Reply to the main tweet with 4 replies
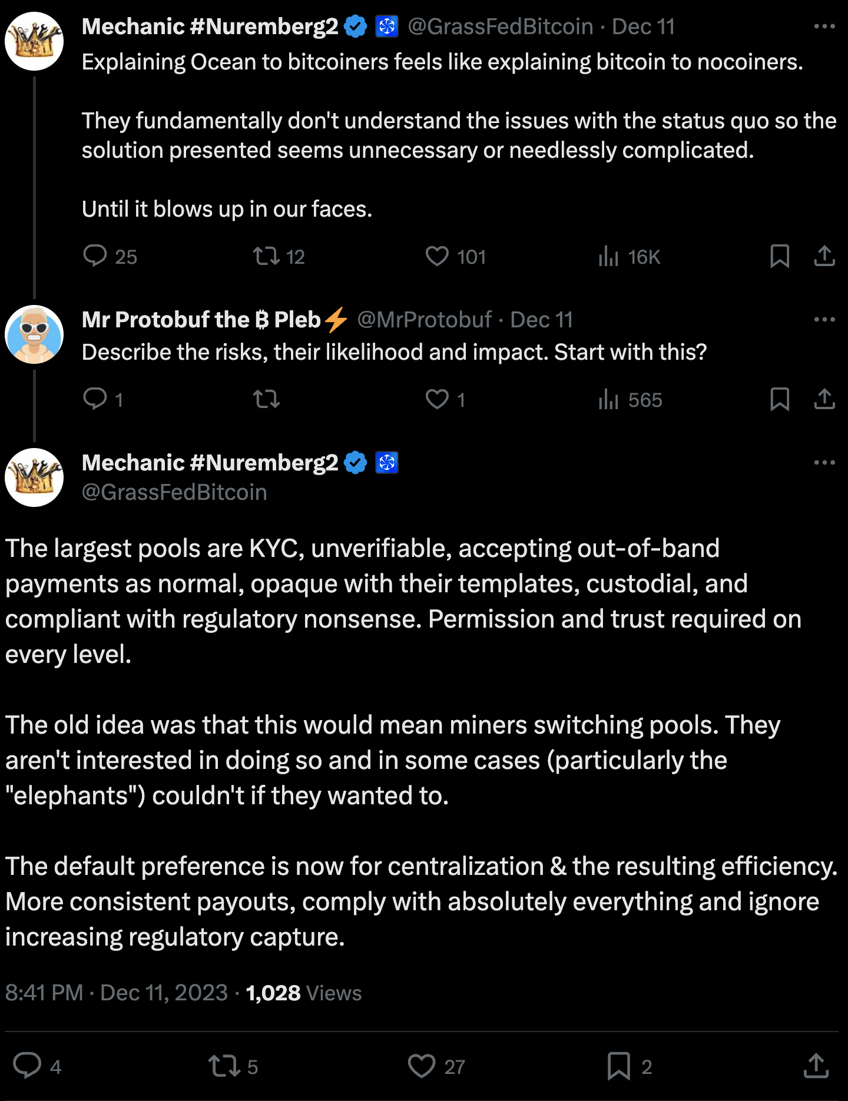Image resolution: width=848 pixels, height=1101 pixels. point(28,1066)
